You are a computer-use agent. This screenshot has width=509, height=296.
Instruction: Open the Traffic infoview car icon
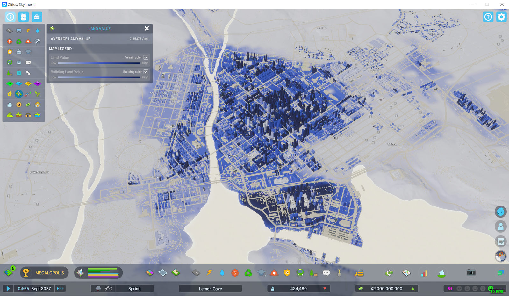point(19,31)
